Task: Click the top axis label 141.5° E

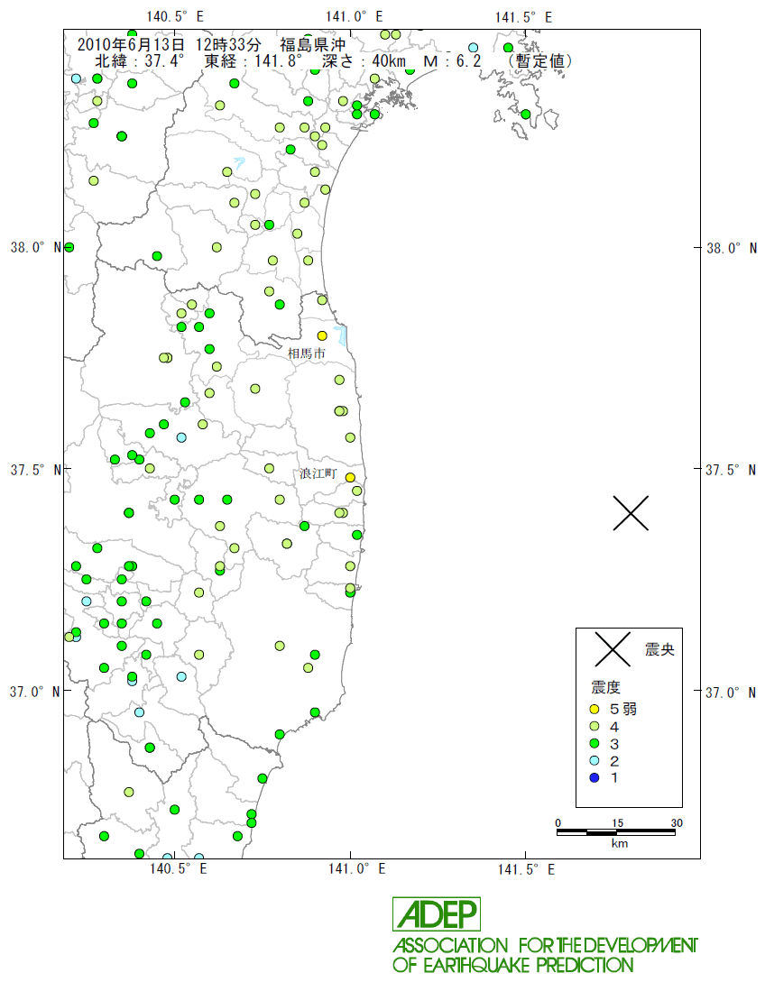Action: (x=524, y=17)
